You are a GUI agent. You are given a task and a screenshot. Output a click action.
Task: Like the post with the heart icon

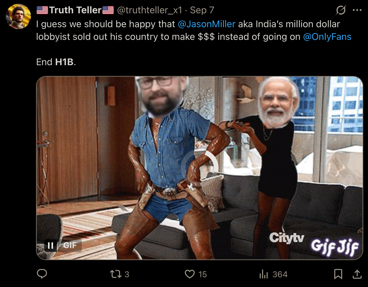click(190, 274)
